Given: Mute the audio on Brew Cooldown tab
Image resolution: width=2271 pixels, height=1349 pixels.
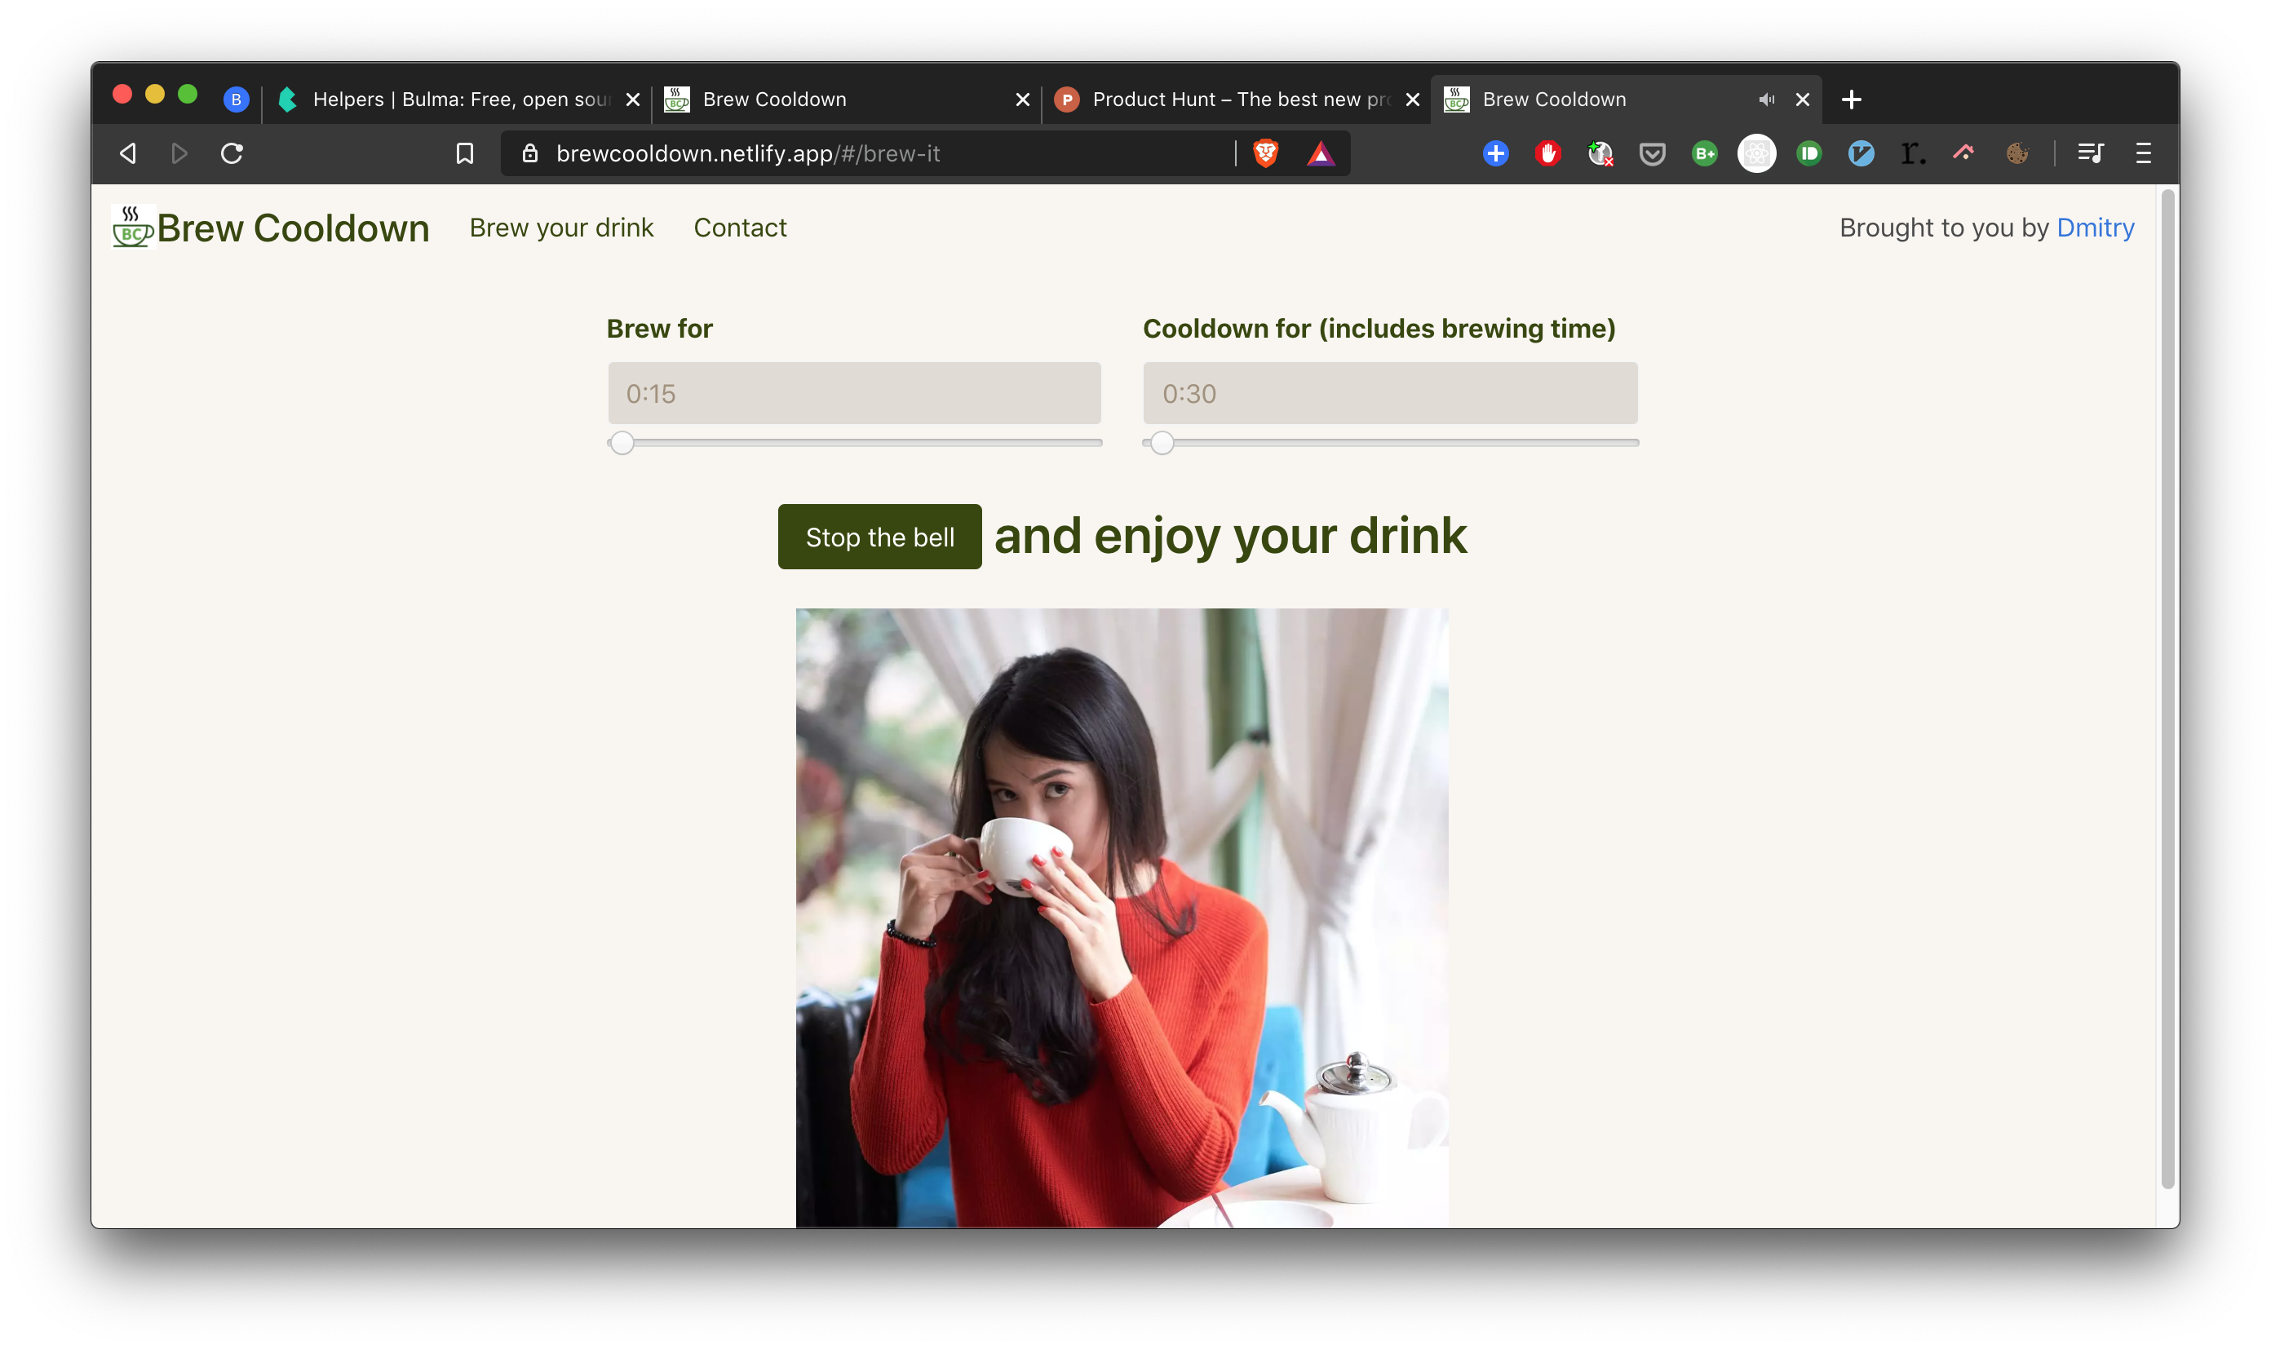Looking at the screenshot, I should (x=1765, y=99).
